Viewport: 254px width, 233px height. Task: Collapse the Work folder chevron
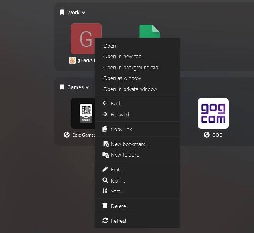pos(84,13)
